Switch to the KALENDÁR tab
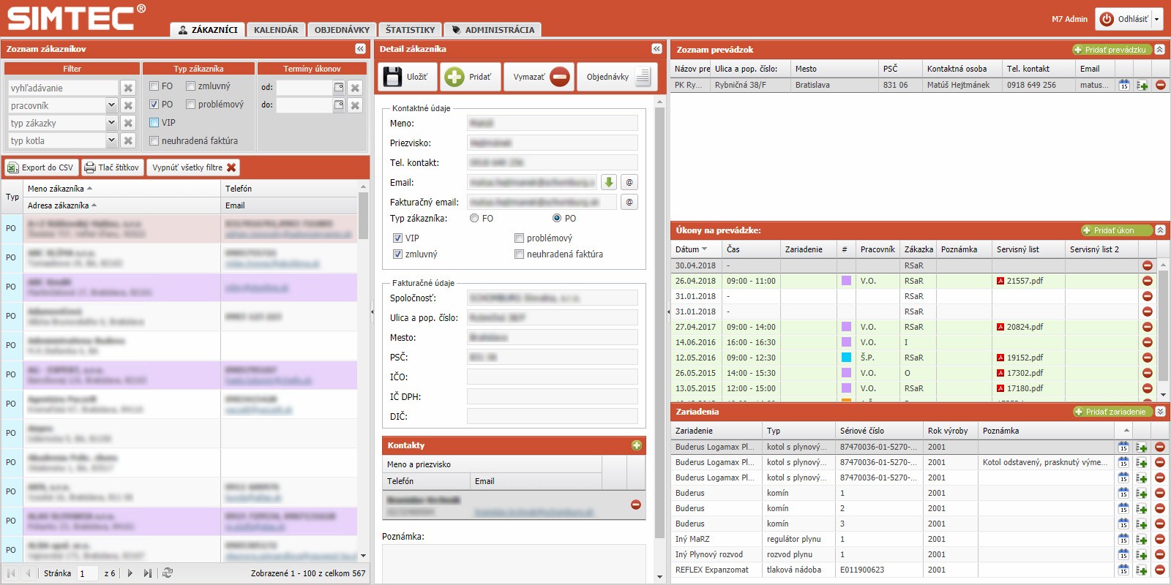This screenshot has height=585, width=1171. click(276, 30)
